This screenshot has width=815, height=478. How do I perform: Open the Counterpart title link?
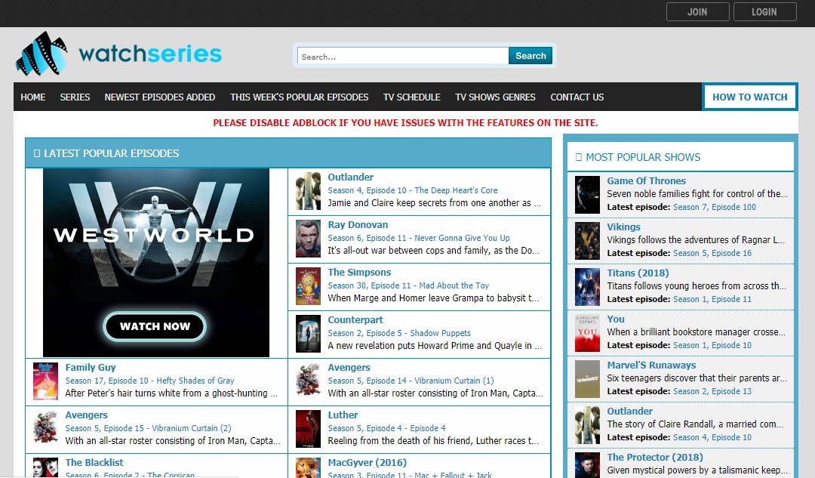coord(355,320)
